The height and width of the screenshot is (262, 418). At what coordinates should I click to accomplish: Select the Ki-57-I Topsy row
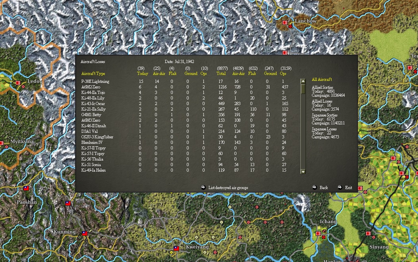coord(185,153)
